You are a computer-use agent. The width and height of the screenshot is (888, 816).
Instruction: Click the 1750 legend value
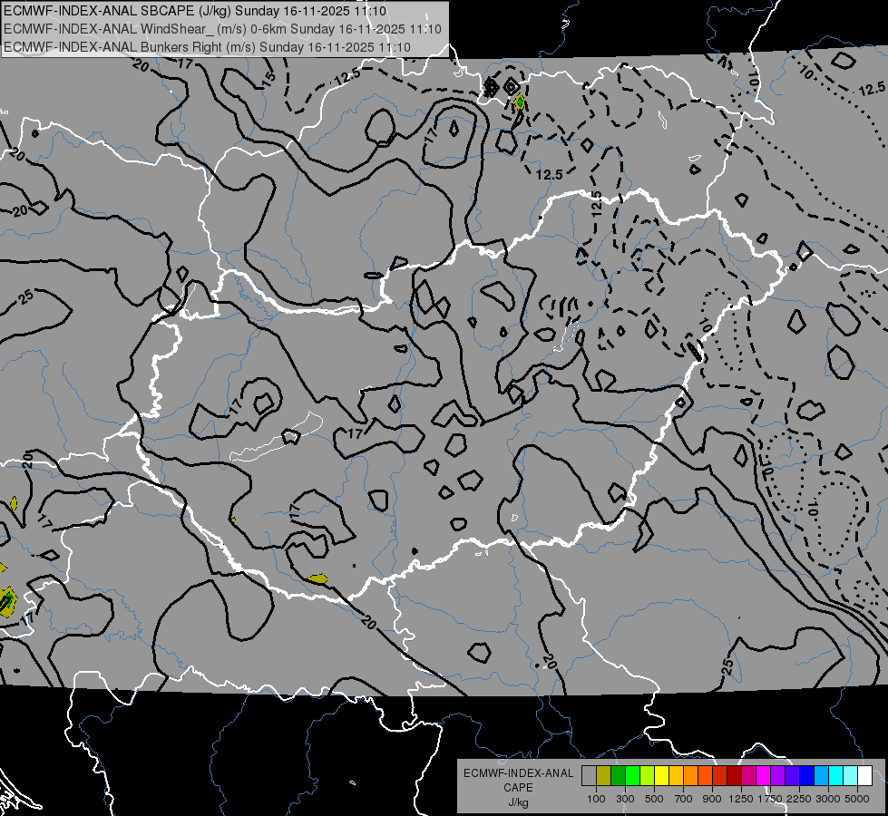[770, 799]
